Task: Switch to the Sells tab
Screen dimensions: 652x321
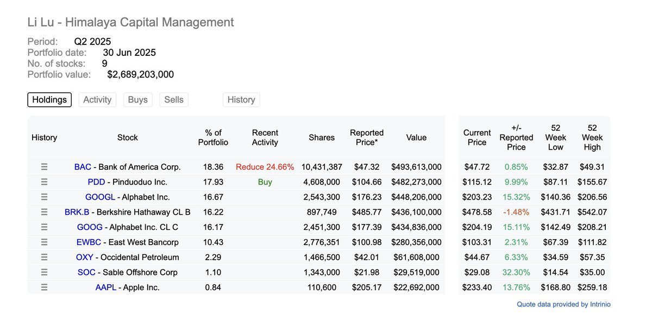Action: point(174,100)
